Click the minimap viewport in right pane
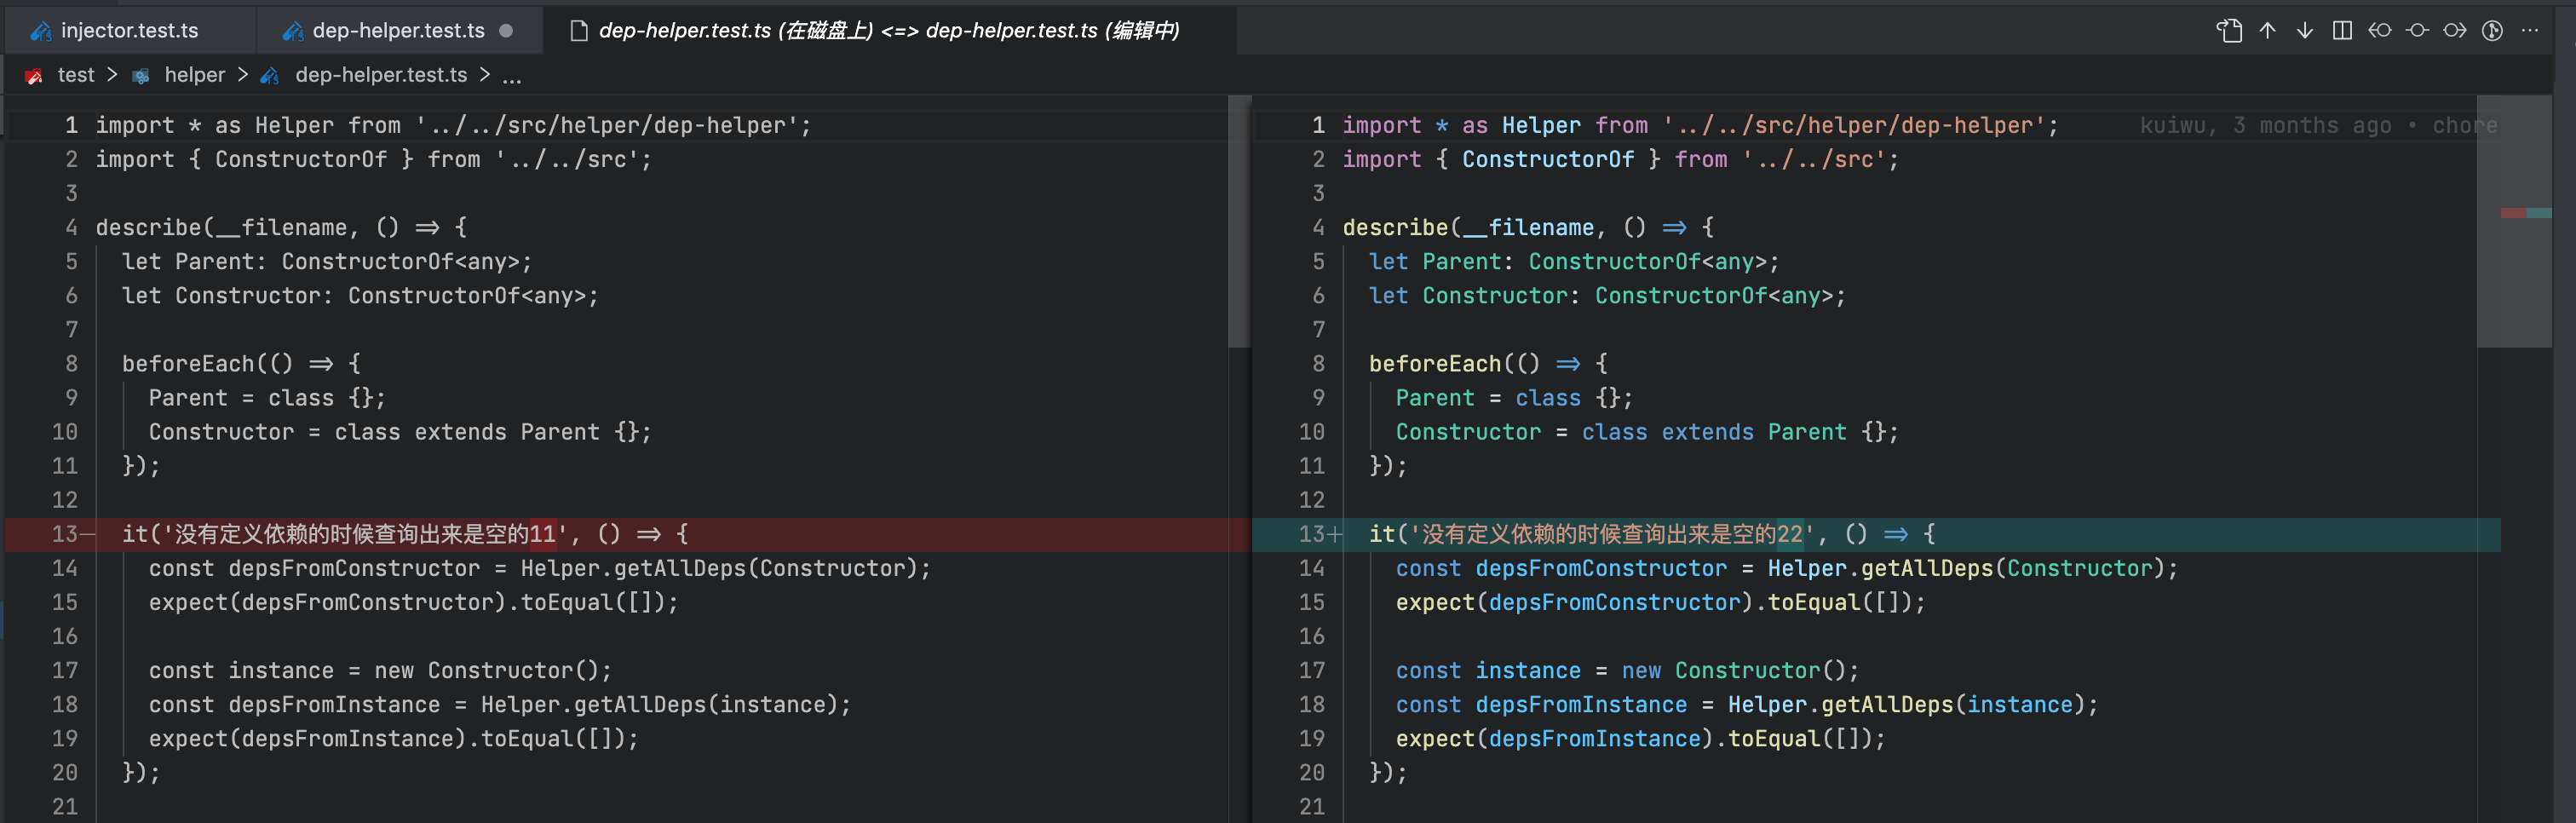This screenshot has width=2576, height=823. point(2514,222)
